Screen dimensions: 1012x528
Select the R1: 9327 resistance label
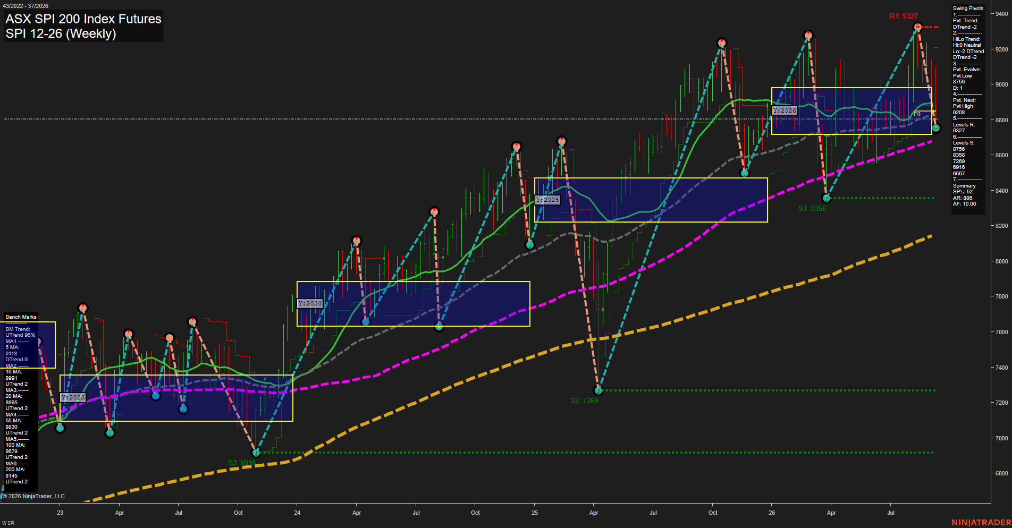[904, 16]
